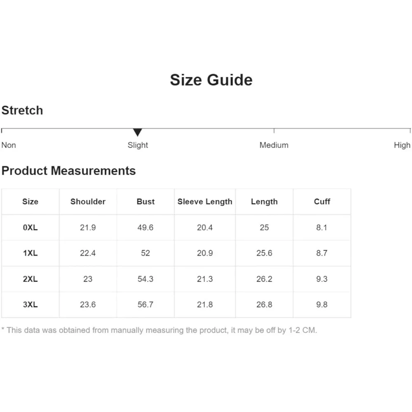
Task: Click the black stretch indicator triangle
Action: coord(138,132)
